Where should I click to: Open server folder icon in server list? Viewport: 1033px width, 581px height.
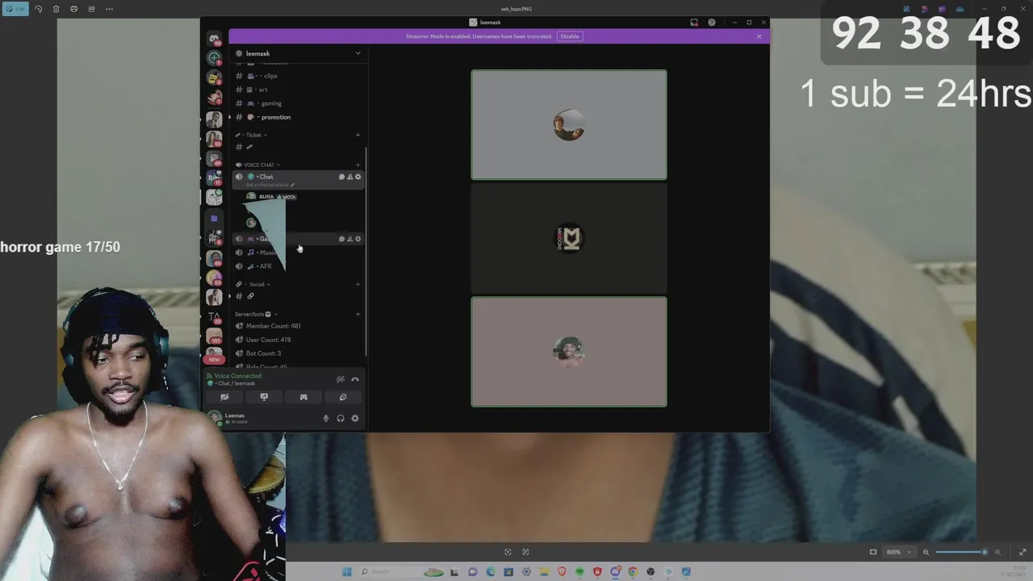[214, 218]
